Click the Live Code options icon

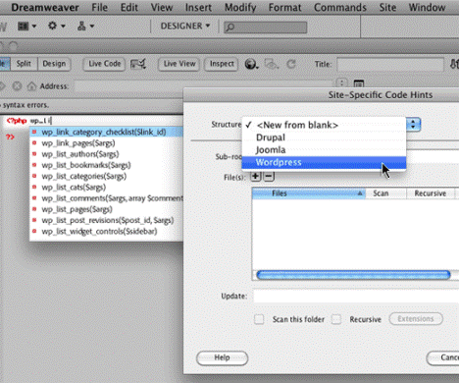[138, 64]
